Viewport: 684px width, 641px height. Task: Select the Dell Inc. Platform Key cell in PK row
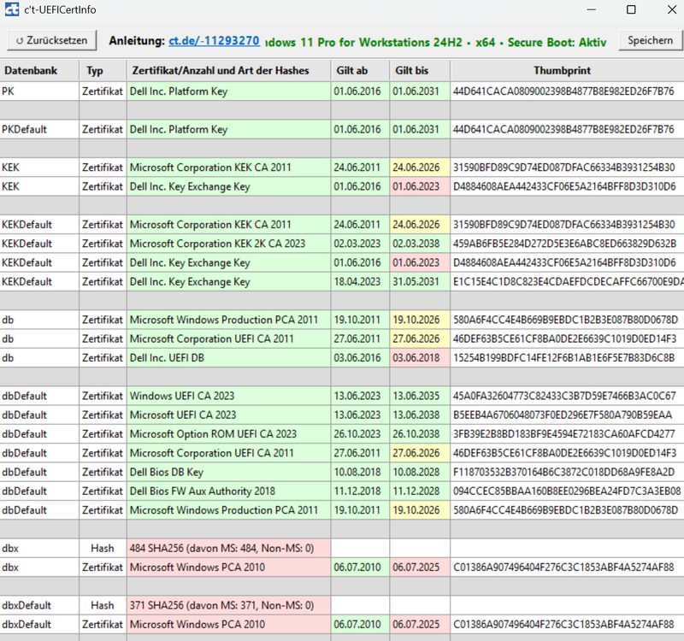tap(228, 91)
